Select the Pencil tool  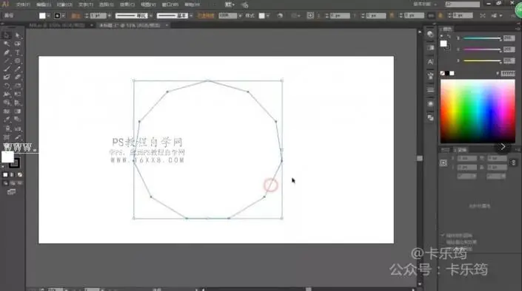(18, 69)
